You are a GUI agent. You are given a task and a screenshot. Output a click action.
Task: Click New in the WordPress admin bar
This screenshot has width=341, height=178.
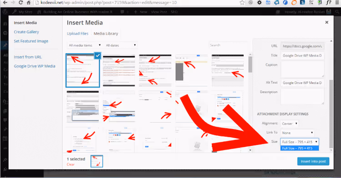coord(140,12)
